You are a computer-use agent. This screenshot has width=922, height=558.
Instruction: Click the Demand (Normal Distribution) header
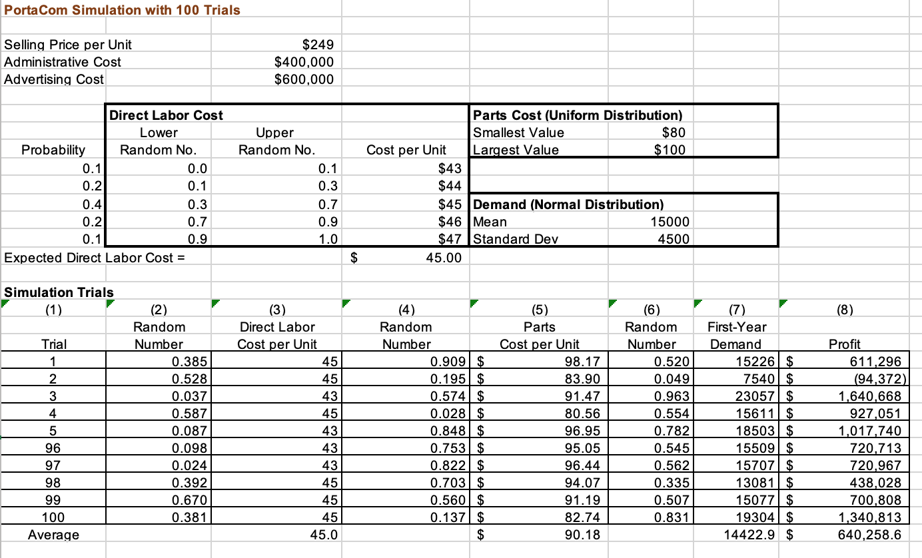540,204
